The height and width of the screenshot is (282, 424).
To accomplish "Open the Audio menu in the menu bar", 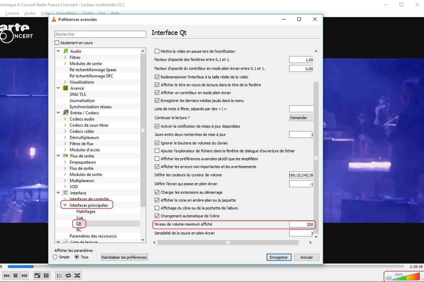I will pyautogui.click(x=30, y=13).
